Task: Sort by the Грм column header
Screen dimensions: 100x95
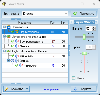Action: (x=53, y=23)
